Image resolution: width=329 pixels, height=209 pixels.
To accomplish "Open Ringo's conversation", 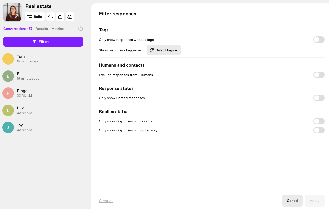I will (43, 93).
